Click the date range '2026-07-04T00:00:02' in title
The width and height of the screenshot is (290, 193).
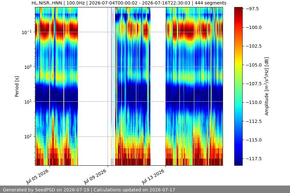coord(114,3)
